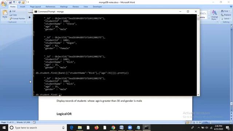Screen dimensions: 233x131
Task: Open the Windows Start menu
Action: click(x=4, y=128)
